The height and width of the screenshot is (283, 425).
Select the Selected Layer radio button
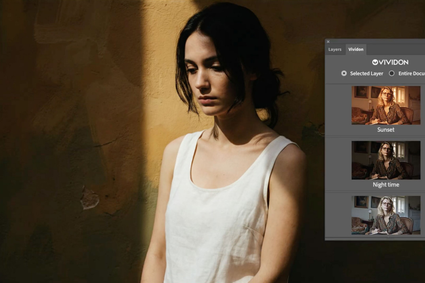pyautogui.click(x=344, y=73)
